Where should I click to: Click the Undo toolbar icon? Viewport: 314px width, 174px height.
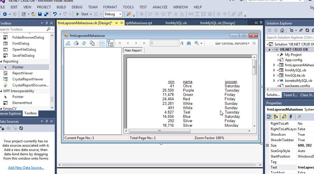[x=55, y=14]
